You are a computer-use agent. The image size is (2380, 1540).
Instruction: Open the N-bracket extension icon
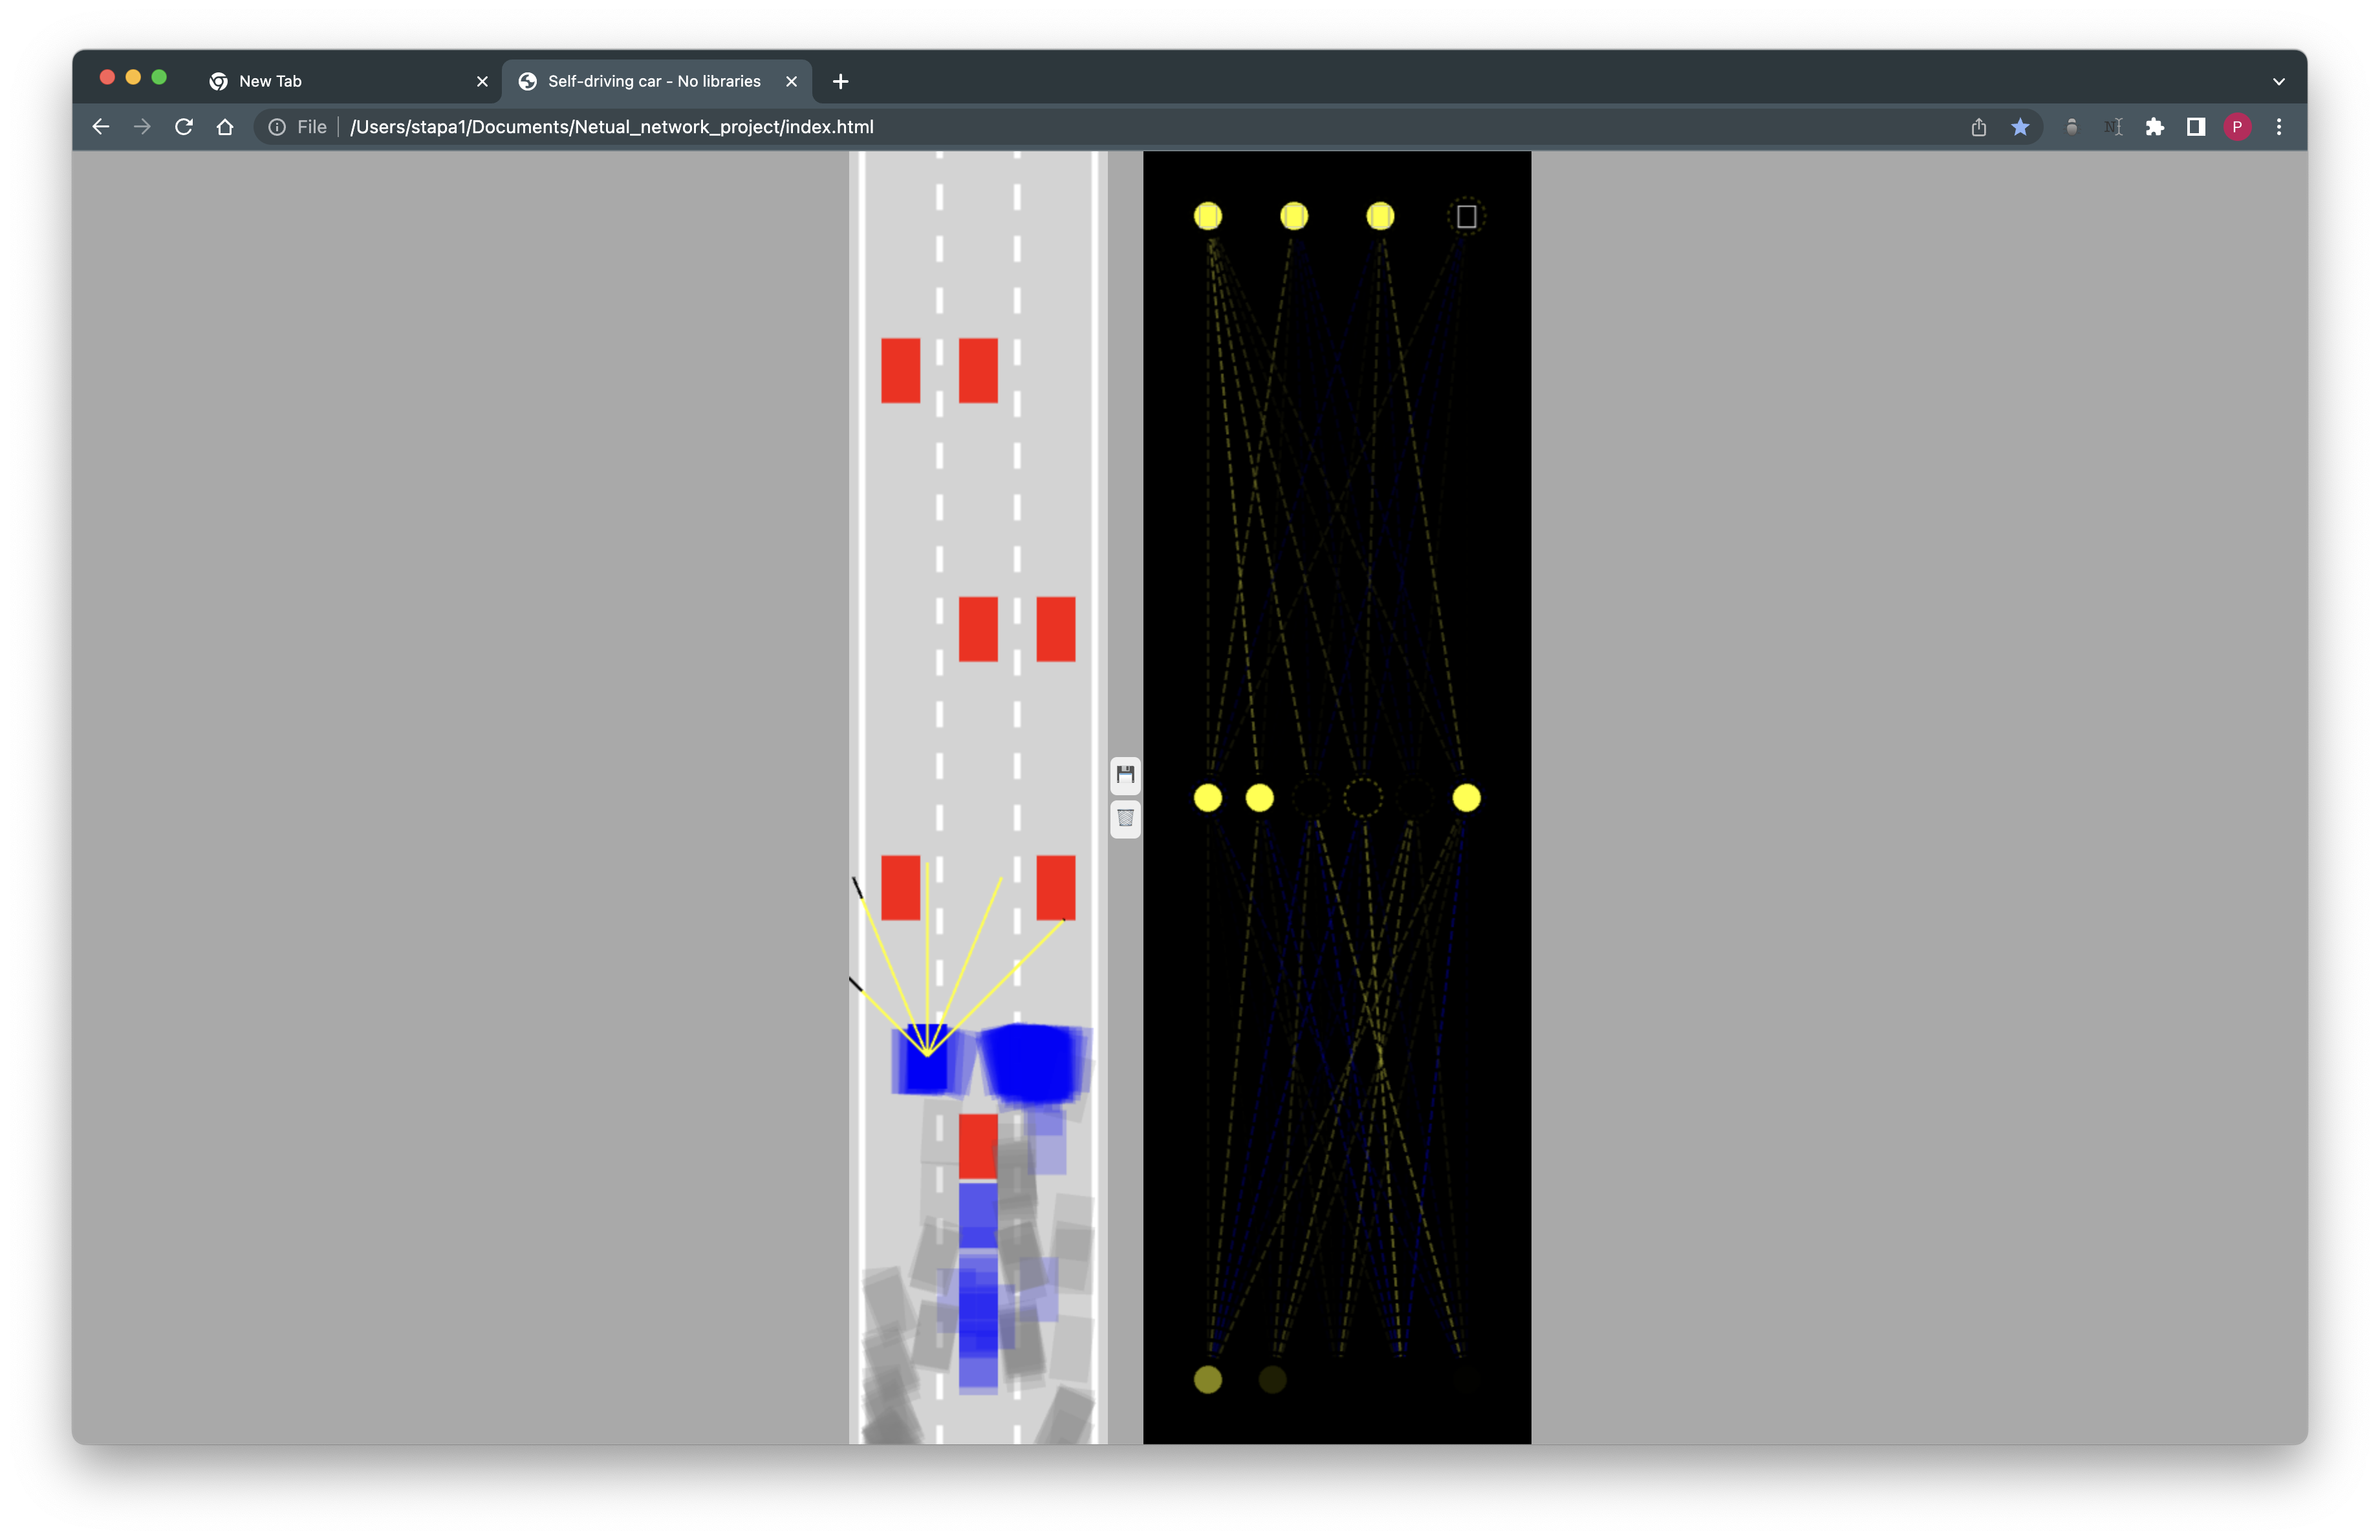point(2113,127)
